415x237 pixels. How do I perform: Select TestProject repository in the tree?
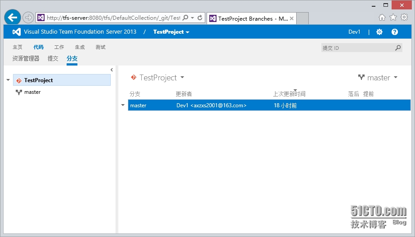pyautogui.click(x=62, y=80)
